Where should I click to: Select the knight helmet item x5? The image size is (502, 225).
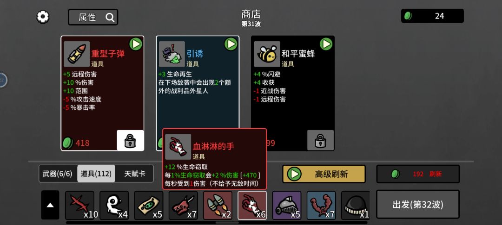pyautogui.click(x=286, y=205)
